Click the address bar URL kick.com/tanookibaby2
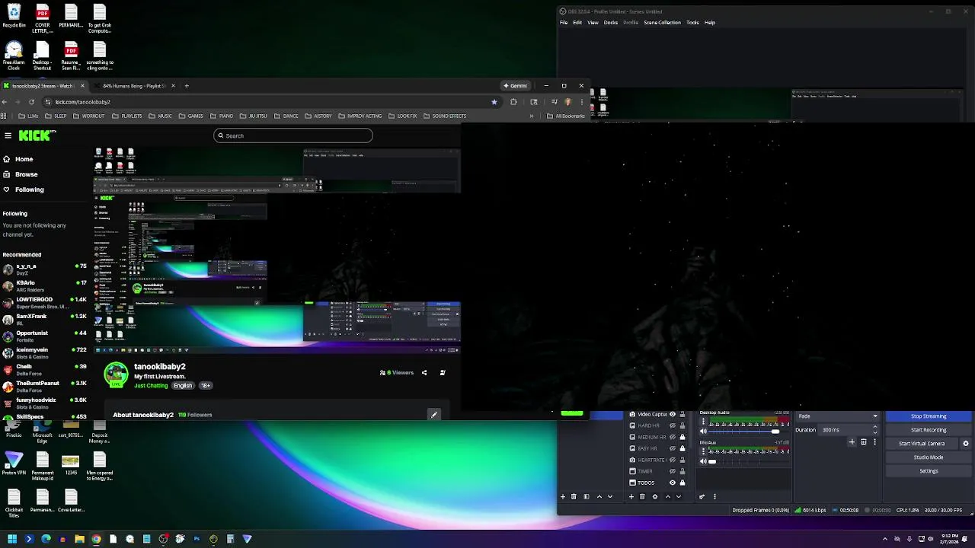 click(82, 102)
